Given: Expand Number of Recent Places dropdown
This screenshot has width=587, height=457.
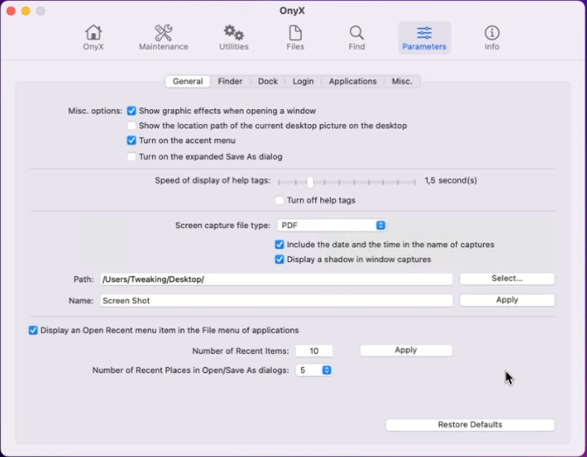Looking at the screenshot, I should (314, 370).
